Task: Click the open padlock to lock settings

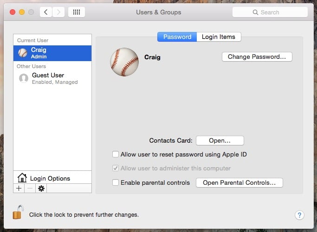Action: click(18, 212)
